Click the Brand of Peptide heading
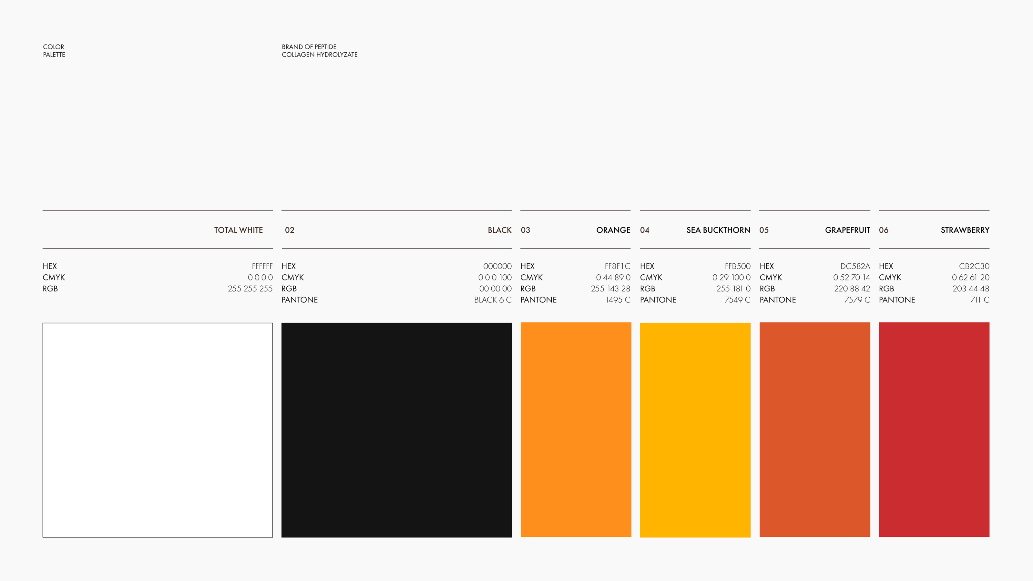 (x=319, y=51)
